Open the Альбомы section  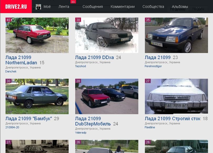[x=180, y=7]
